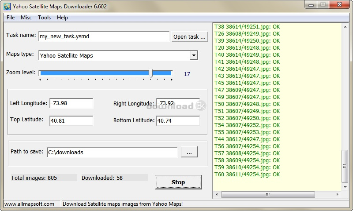
Task: Select log line T49 38607/49247.jpg
Action: coord(247,97)
